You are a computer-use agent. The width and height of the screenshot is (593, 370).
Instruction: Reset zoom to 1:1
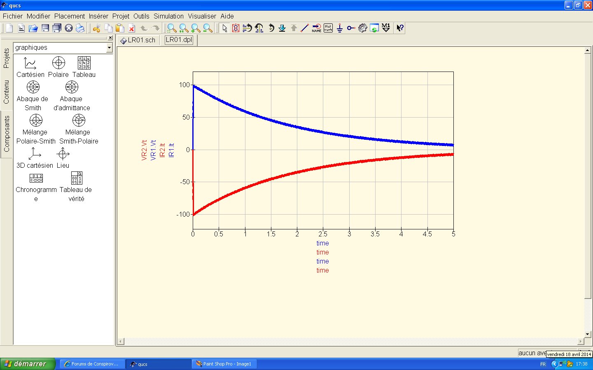(x=184, y=28)
